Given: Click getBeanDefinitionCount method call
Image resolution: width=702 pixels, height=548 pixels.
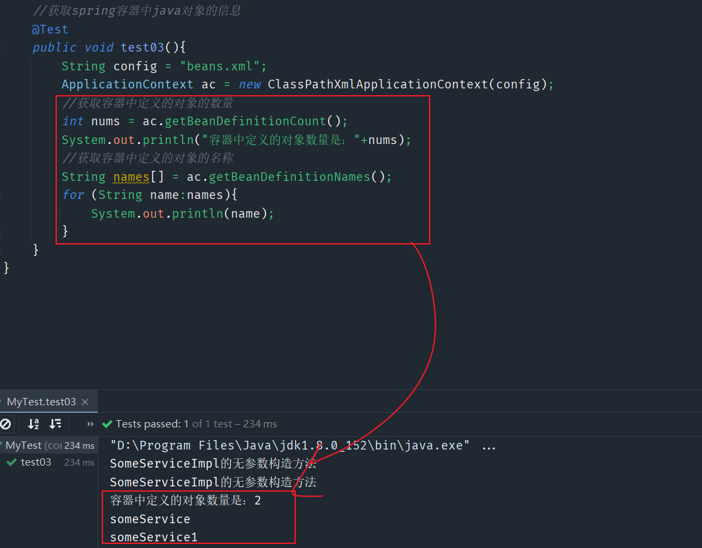Looking at the screenshot, I should pyautogui.click(x=246, y=121).
